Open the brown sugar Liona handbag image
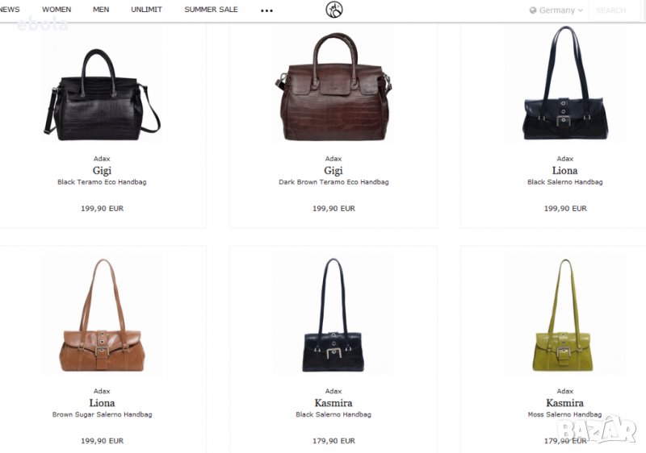 click(x=103, y=315)
